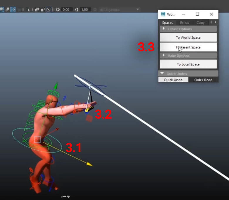This screenshot has height=200, width=229.
Task: Enable X-Ray viewport mode icon
Action: point(37,9)
